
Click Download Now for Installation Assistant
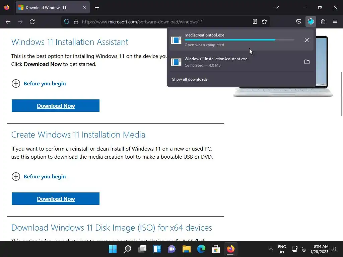[56, 105]
